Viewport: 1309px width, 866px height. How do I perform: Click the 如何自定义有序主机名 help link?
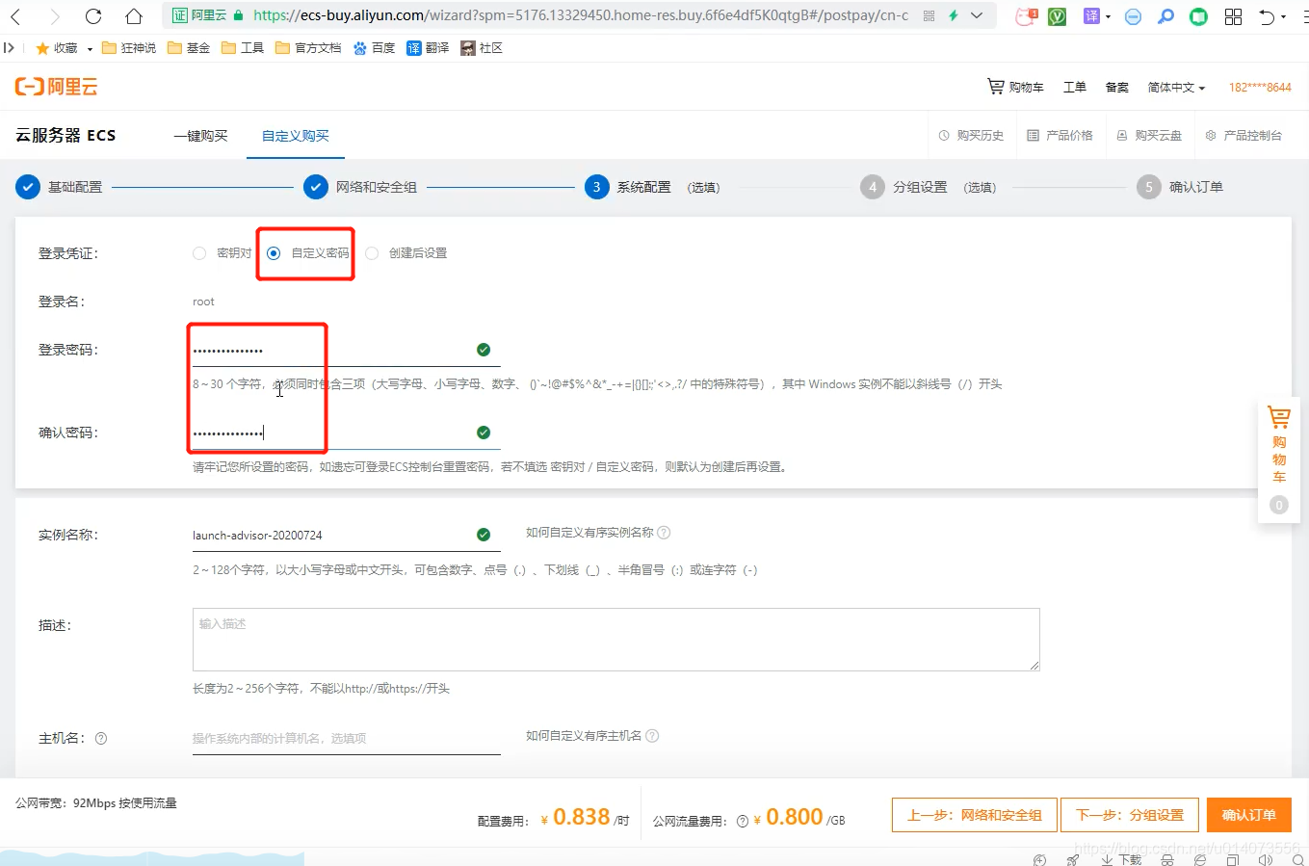(x=584, y=736)
